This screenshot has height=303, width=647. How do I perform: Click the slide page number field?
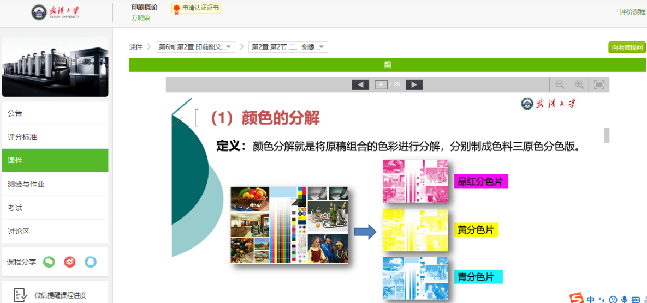(x=381, y=84)
